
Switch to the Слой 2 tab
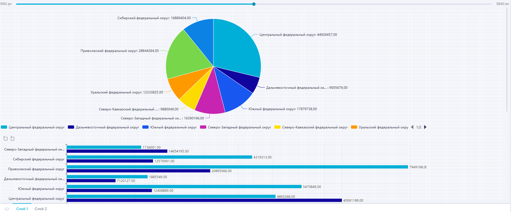click(41, 209)
